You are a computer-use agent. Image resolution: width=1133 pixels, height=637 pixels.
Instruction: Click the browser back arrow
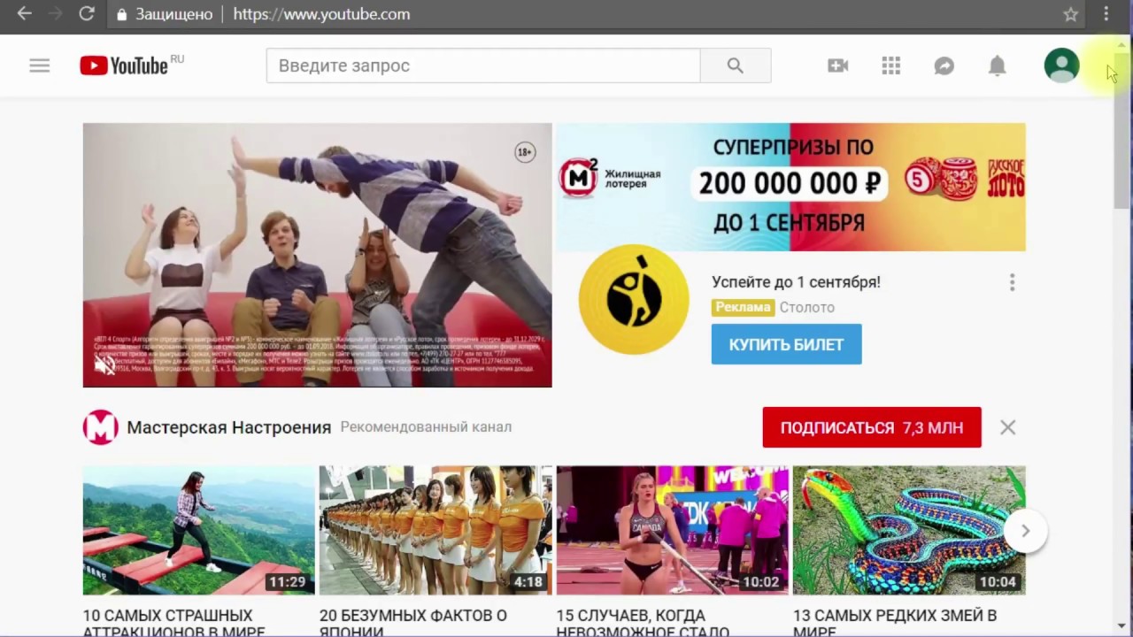pyautogui.click(x=25, y=14)
